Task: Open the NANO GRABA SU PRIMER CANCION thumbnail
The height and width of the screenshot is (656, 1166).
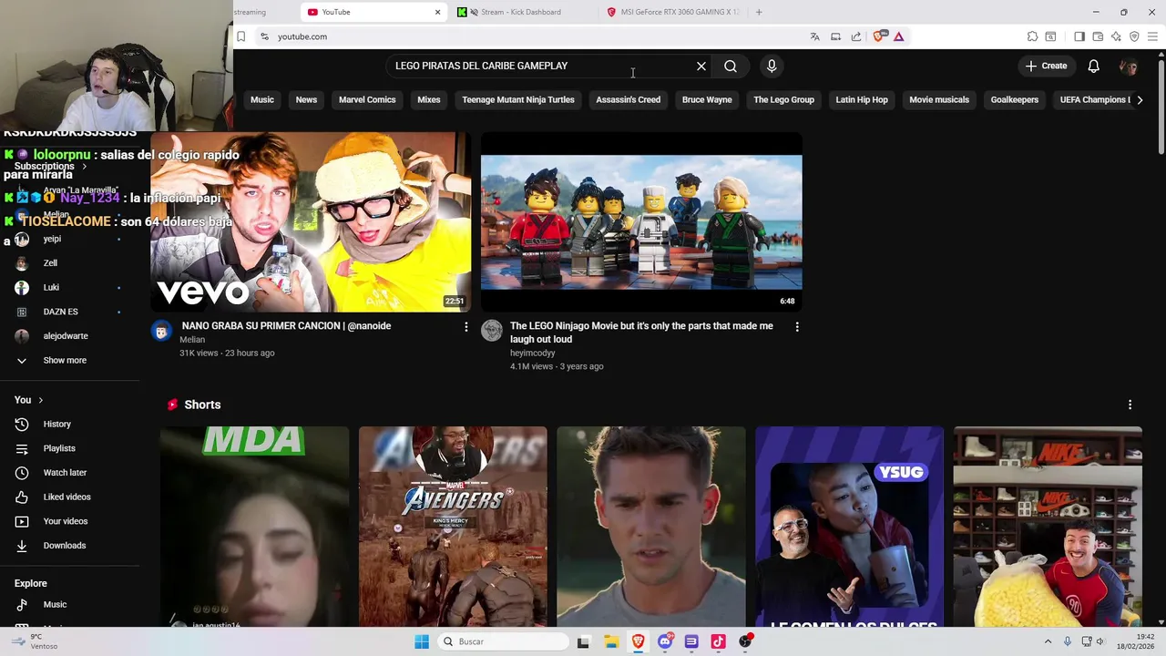Action: 311,221
